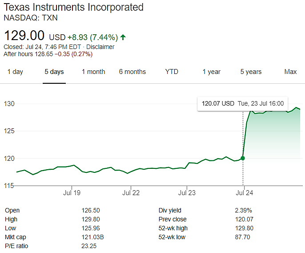Viewport: 305px width, 253px height.
Task: Click the Div yield value 2.39%
Action: tap(243, 211)
